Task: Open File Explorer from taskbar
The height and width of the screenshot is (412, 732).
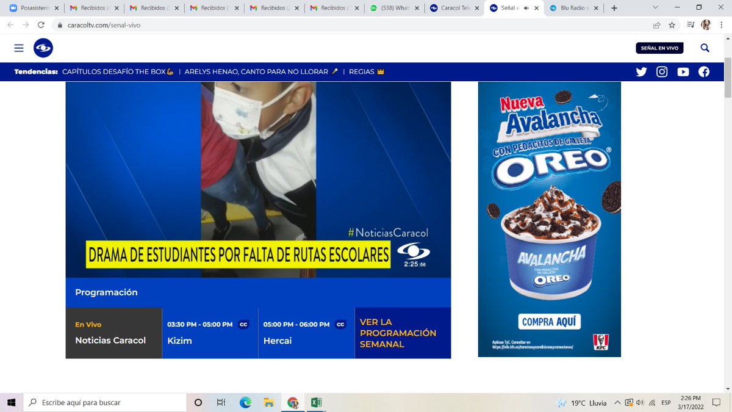Action: click(268, 402)
